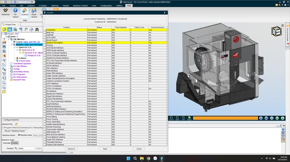Click the redo arrow in Project Tree toolbar
Image resolution: width=290 pixels, height=162 pixels.
[x=26, y=29]
